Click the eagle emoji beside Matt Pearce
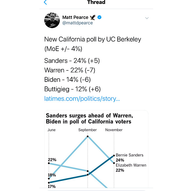Viewport: 191px width, 191px height. [x=93, y=17]
